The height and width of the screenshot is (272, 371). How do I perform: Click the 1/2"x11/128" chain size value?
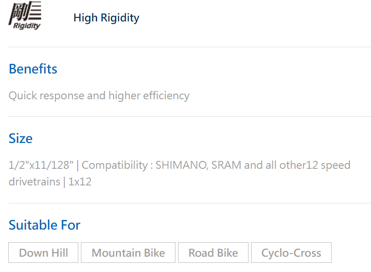pyautogui.click(x=41, y=165)
